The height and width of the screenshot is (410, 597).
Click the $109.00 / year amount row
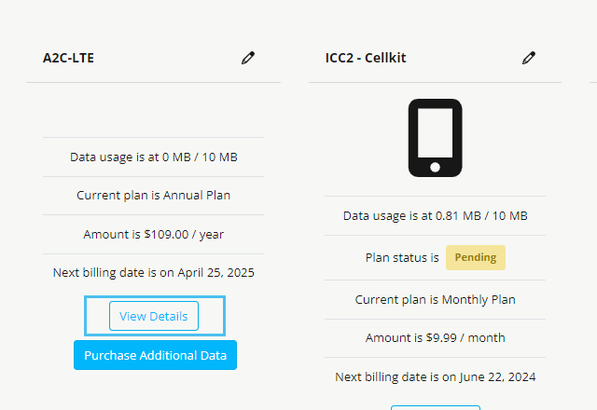(154, 235)
